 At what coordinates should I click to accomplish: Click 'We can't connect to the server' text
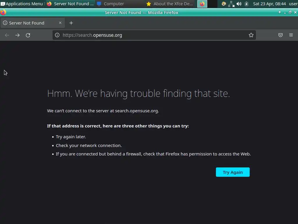(103, 111)
